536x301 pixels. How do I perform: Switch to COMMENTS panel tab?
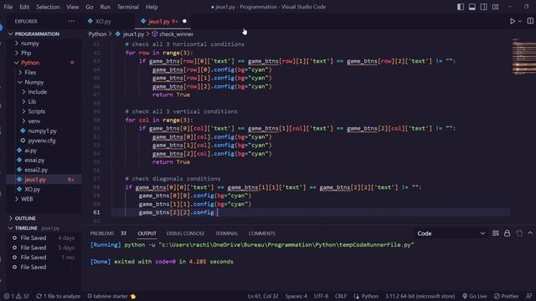261,233
